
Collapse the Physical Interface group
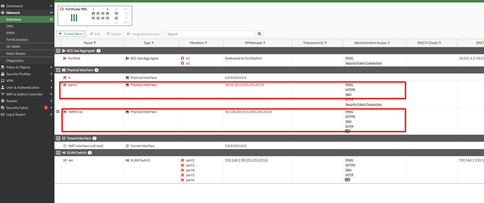58,70
